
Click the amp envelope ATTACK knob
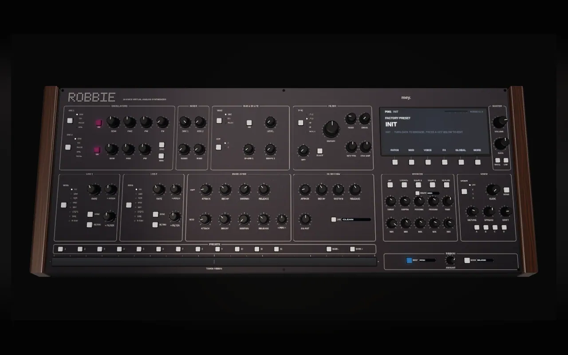[x=205, y=189]
